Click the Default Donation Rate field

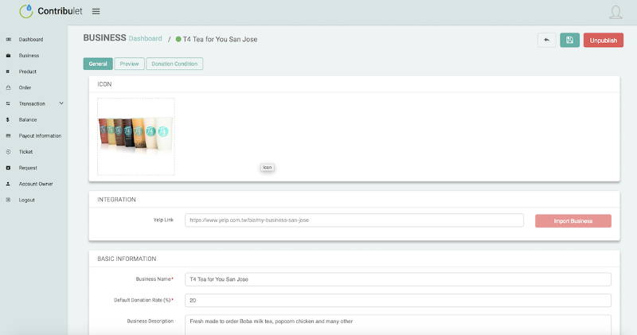tap(397, 301)
